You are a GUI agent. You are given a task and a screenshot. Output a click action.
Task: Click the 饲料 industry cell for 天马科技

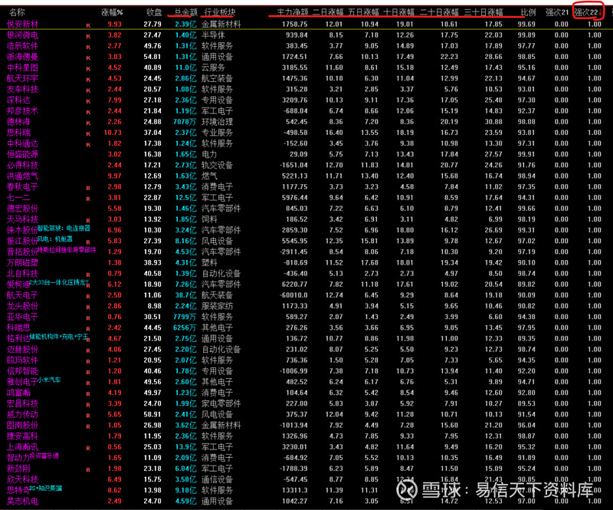click(x=209, y=219)
